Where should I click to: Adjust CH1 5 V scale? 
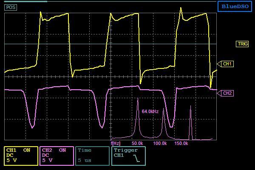11,160
